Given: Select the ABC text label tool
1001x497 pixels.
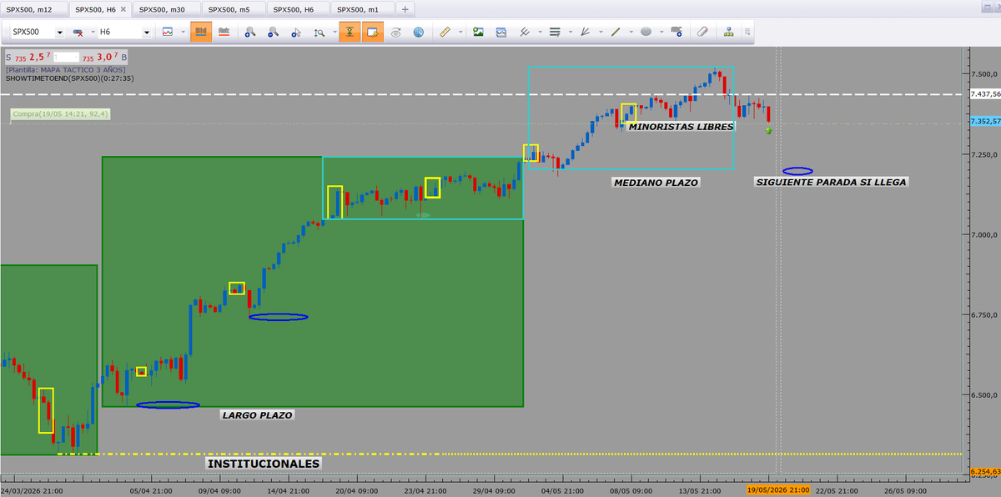Looking at the screenshot, I should point(676,33).
